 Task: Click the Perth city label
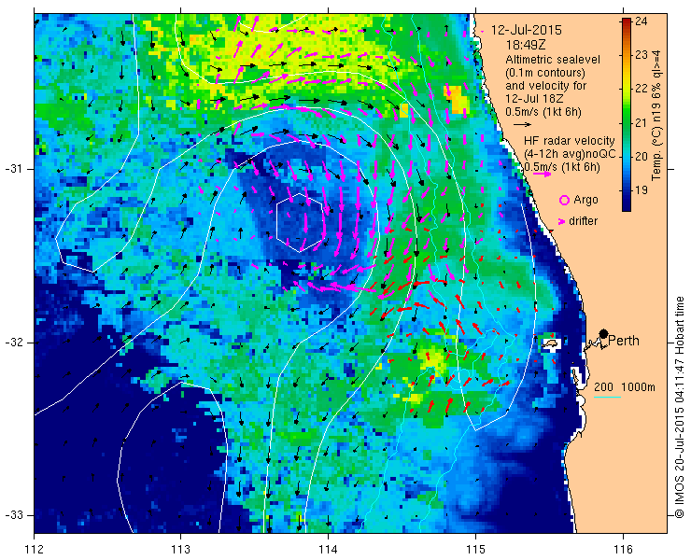(624, 341)
